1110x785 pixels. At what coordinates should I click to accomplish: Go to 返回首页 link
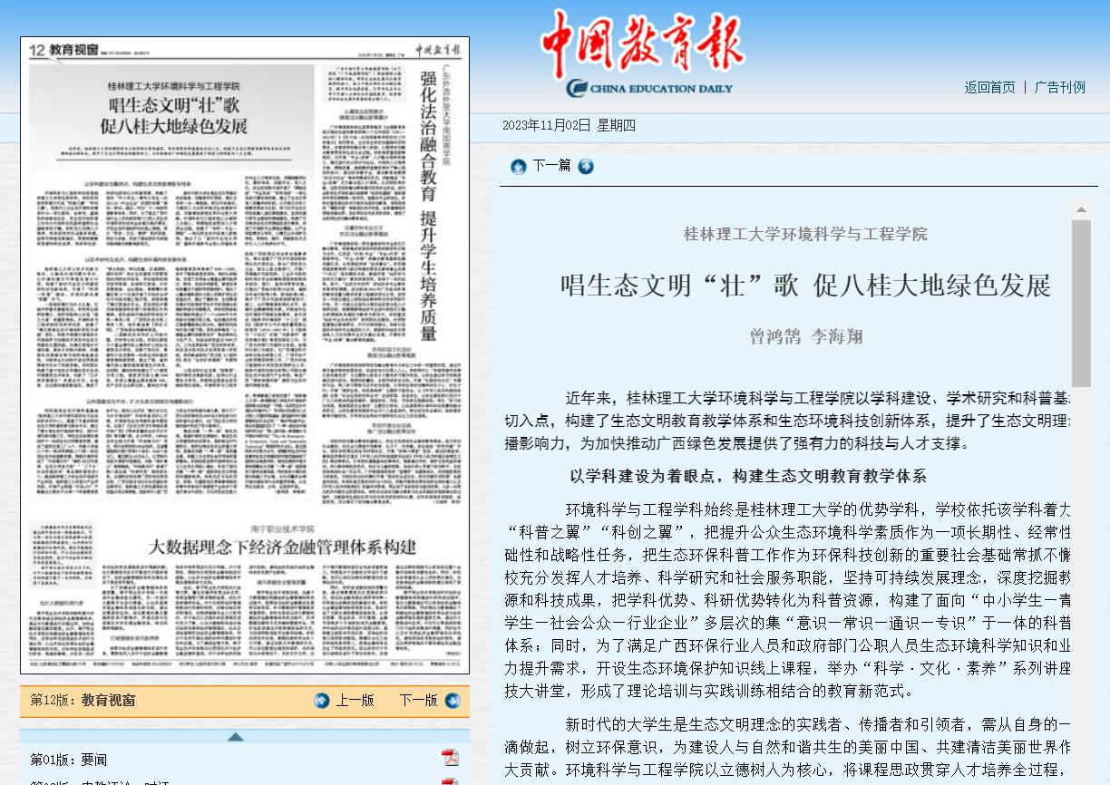click(x=989, y=87)
